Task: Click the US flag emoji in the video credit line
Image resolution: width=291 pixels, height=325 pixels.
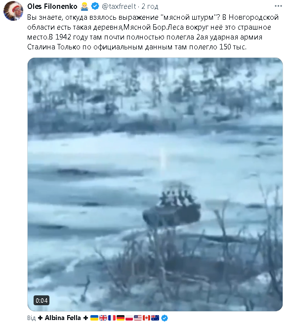Action: (x=138, y=318)
